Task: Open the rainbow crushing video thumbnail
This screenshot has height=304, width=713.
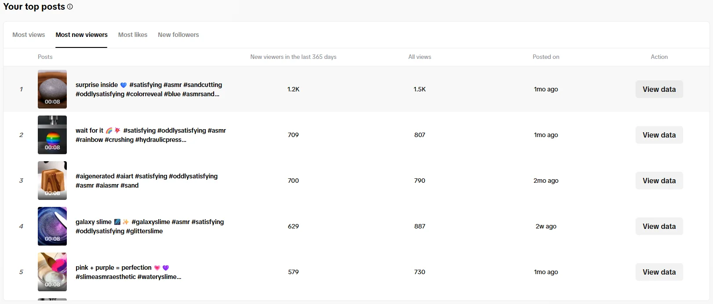Action: [x=52, y=135]
